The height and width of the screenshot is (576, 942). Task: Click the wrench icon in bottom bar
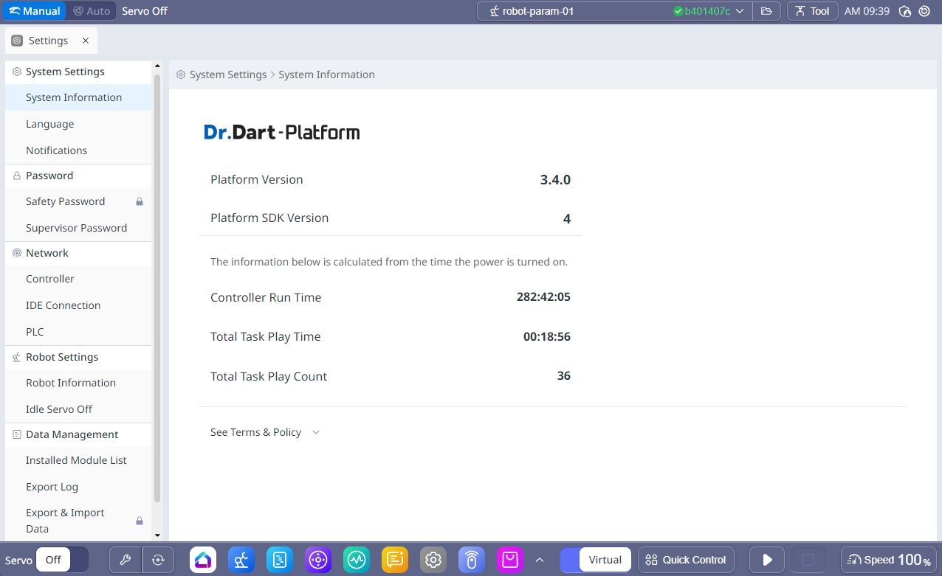[x=126, y=560]
